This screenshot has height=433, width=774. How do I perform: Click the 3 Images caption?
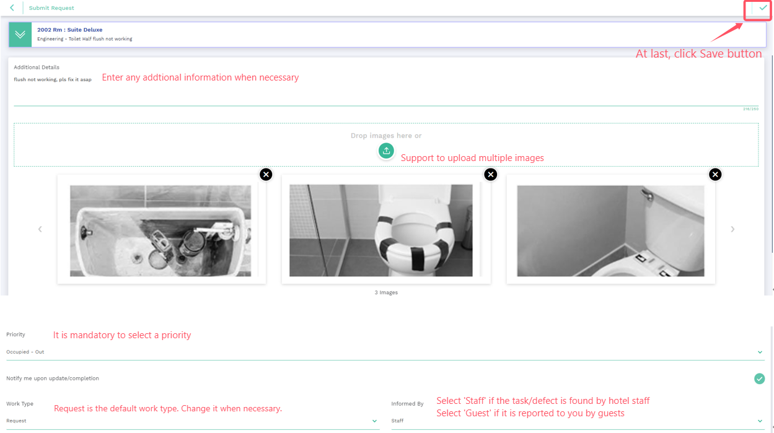[386, 292]
